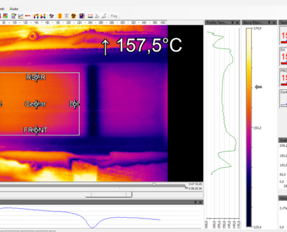Open the crossed hammers tools icon
This screenshot has height=232, width=287.
[52, 16]
